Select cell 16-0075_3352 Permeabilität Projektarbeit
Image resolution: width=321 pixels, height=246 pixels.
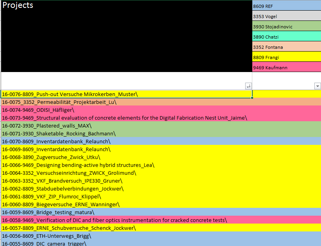pyautogui.click(x=126, y=102)
